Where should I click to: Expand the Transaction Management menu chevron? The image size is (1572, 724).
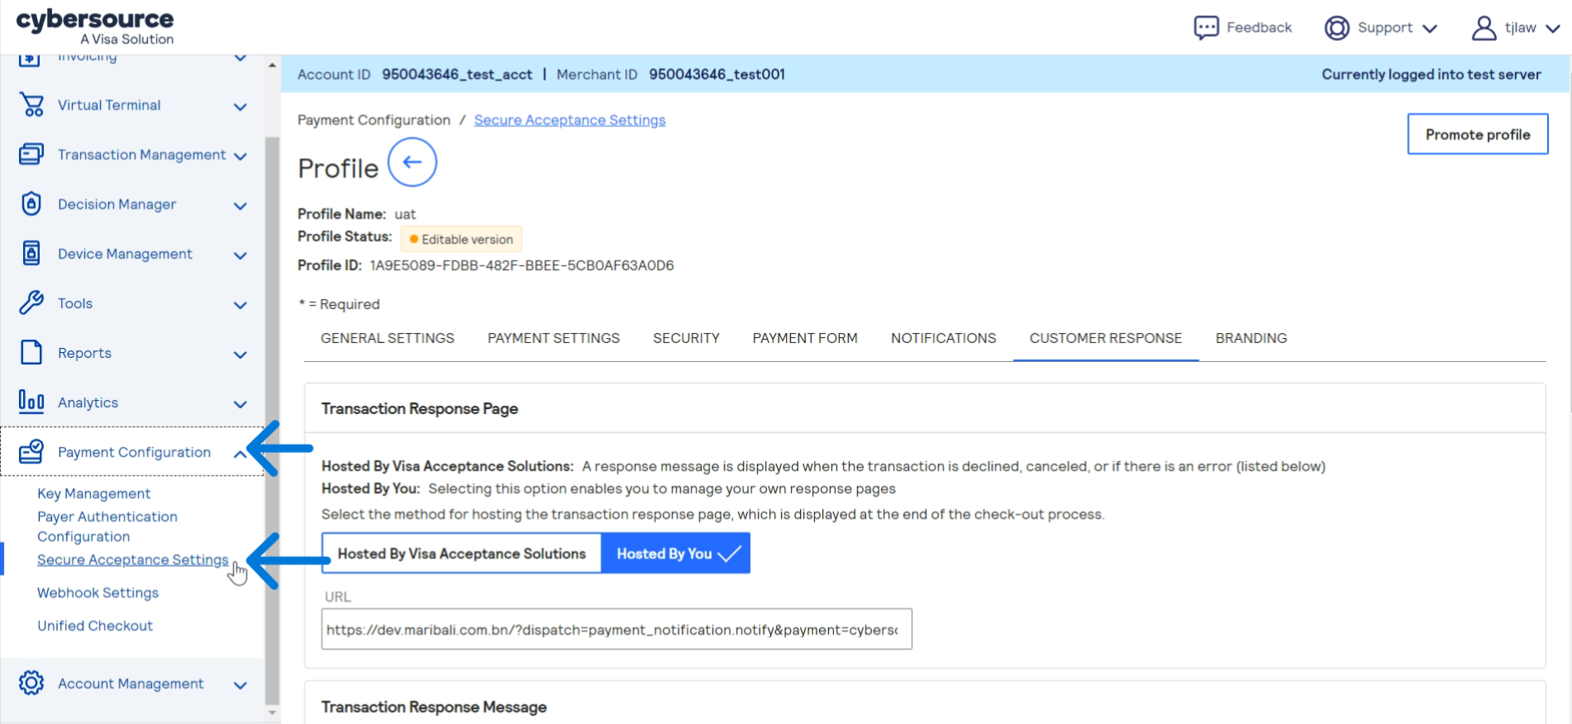241,156
